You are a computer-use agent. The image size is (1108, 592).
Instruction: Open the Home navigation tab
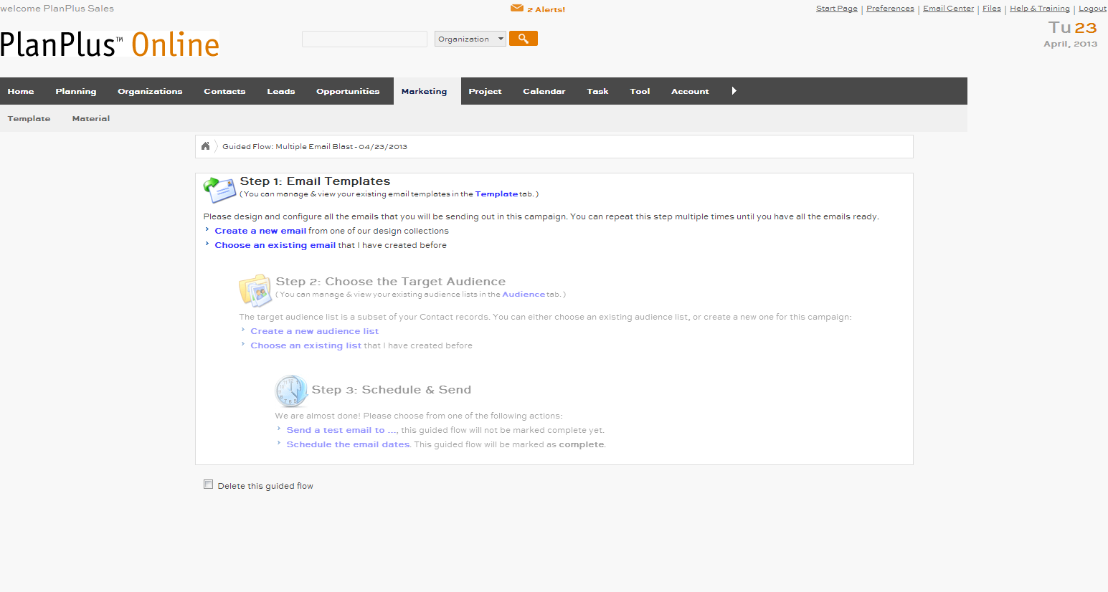pos(21,91)
